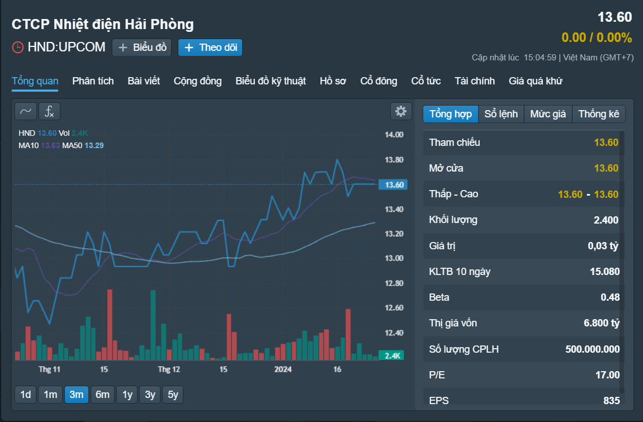Open the Tài chính tab
Screen dimensions: 643x422
tap(475, 81)
